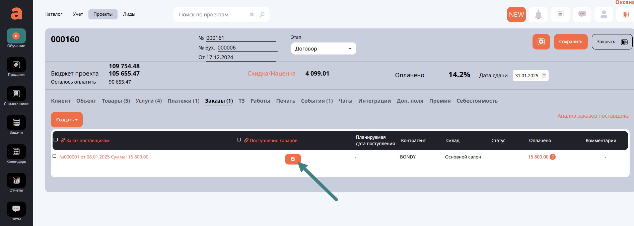
Task: Switch to the Платежи (1) tab
Action: pyautogui.click(x=183, y=101)
